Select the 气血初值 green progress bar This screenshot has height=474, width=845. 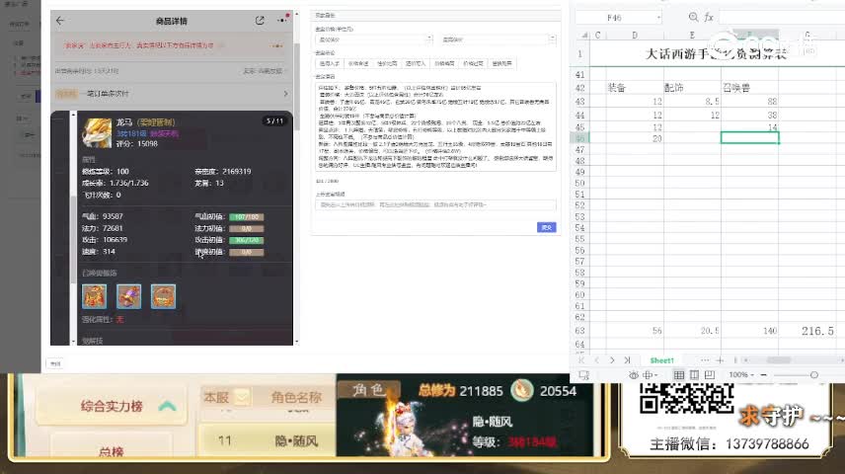point(246,217)
